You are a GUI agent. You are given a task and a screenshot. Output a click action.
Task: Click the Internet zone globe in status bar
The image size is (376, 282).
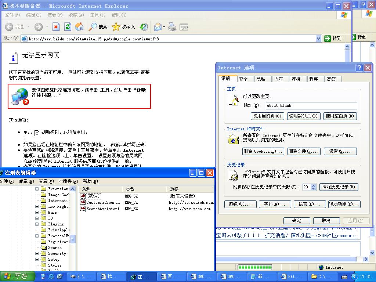[x=321, y=267]
